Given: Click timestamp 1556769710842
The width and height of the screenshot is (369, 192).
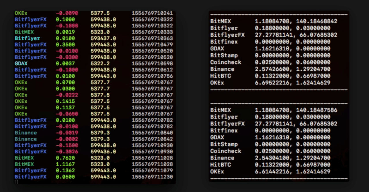Looking at the screenshot, I should click(x=152, y=139).
